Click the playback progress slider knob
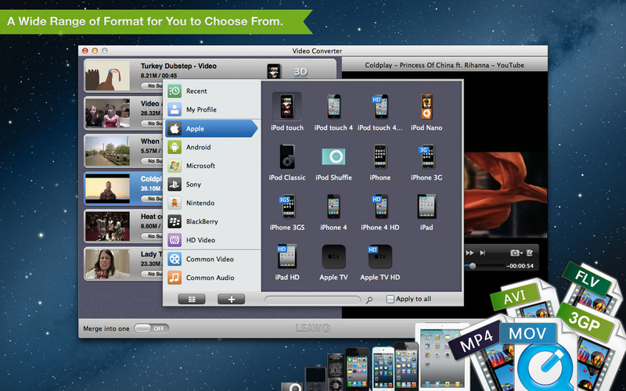The height and width of the screenshot is (391, 626). pos(473,266)
